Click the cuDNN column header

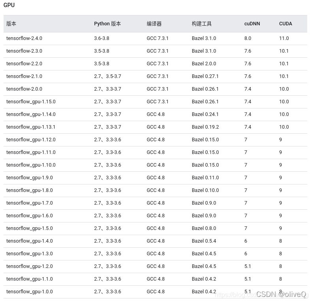click(252, 24)
